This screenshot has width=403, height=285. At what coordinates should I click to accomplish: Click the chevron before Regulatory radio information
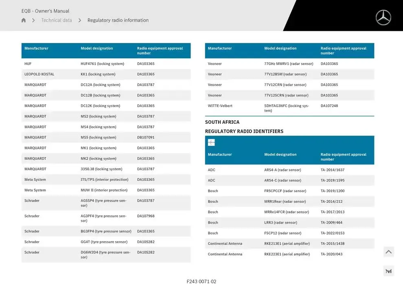pyautogui.click(x=80, y=20)
